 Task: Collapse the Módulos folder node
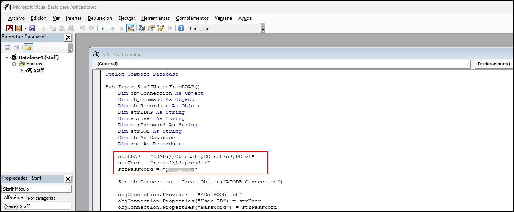pos(14,64)
